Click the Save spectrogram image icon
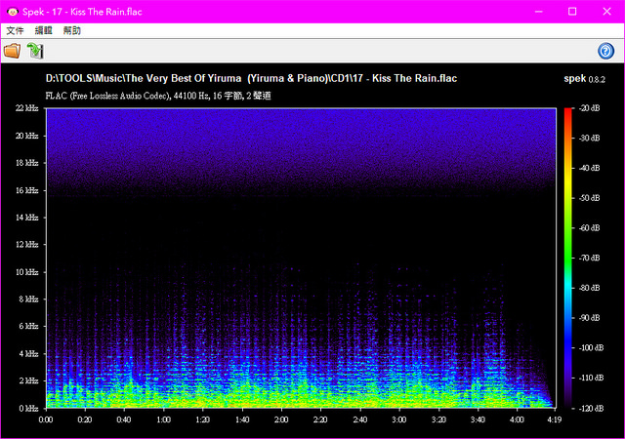Viewport: 625px width, 439px height. click(x=35, y=51)
